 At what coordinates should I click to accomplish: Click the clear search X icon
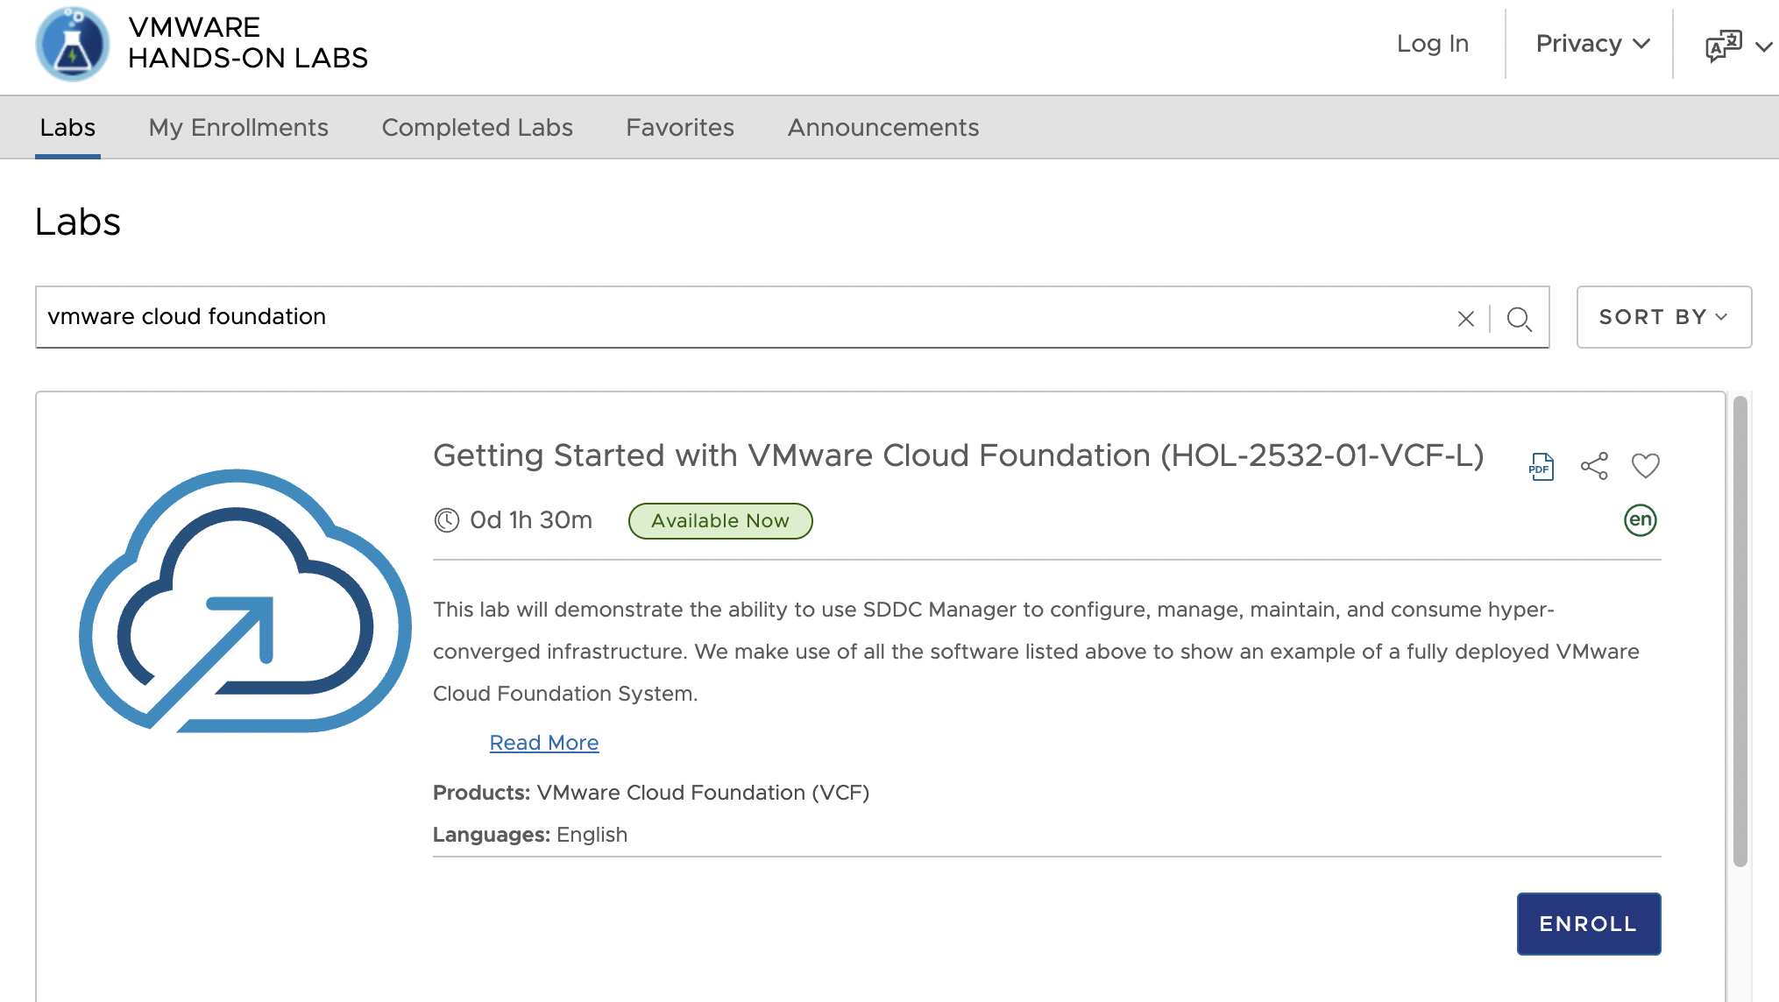click(x=1466, y=319)
